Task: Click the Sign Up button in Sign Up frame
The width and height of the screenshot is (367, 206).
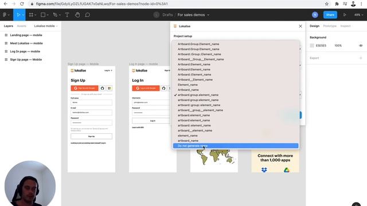Action: (x=91, y=136)
